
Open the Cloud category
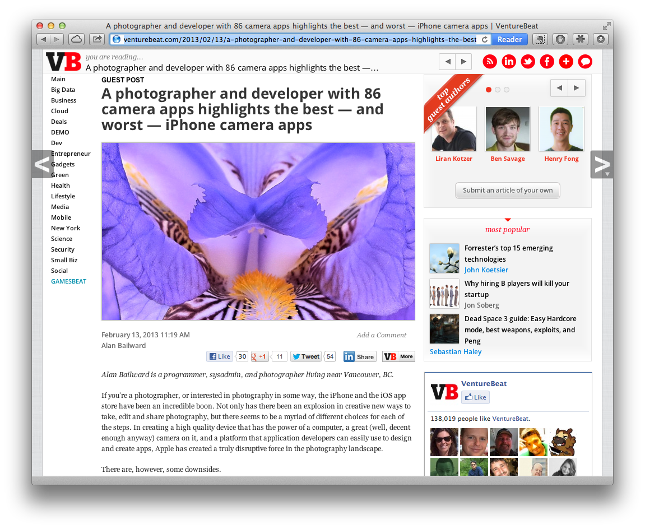(x=59, y=111)
